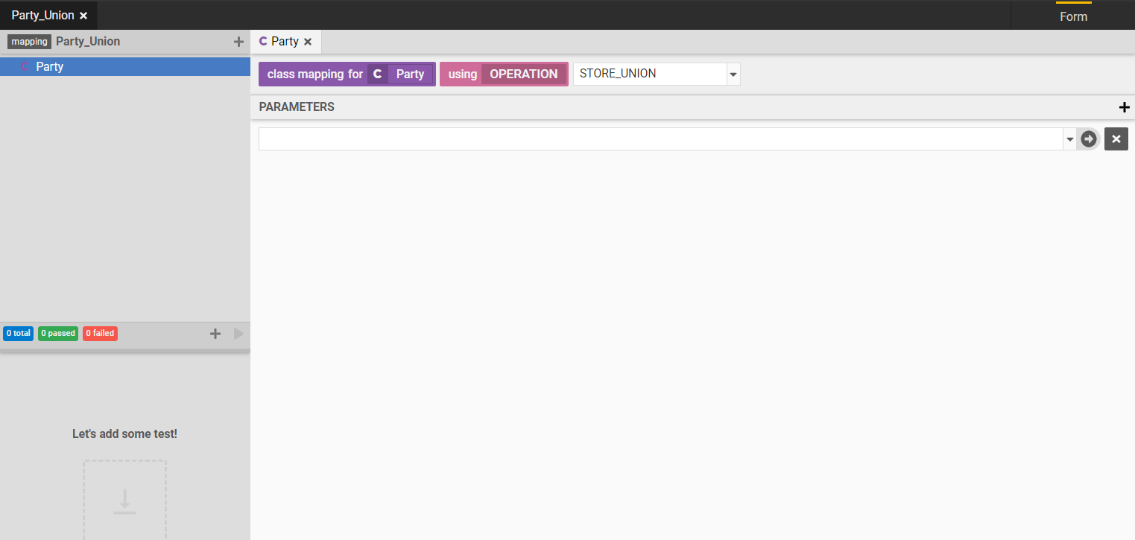Open the STORE_UNION operation dropdown

(733, 74)
